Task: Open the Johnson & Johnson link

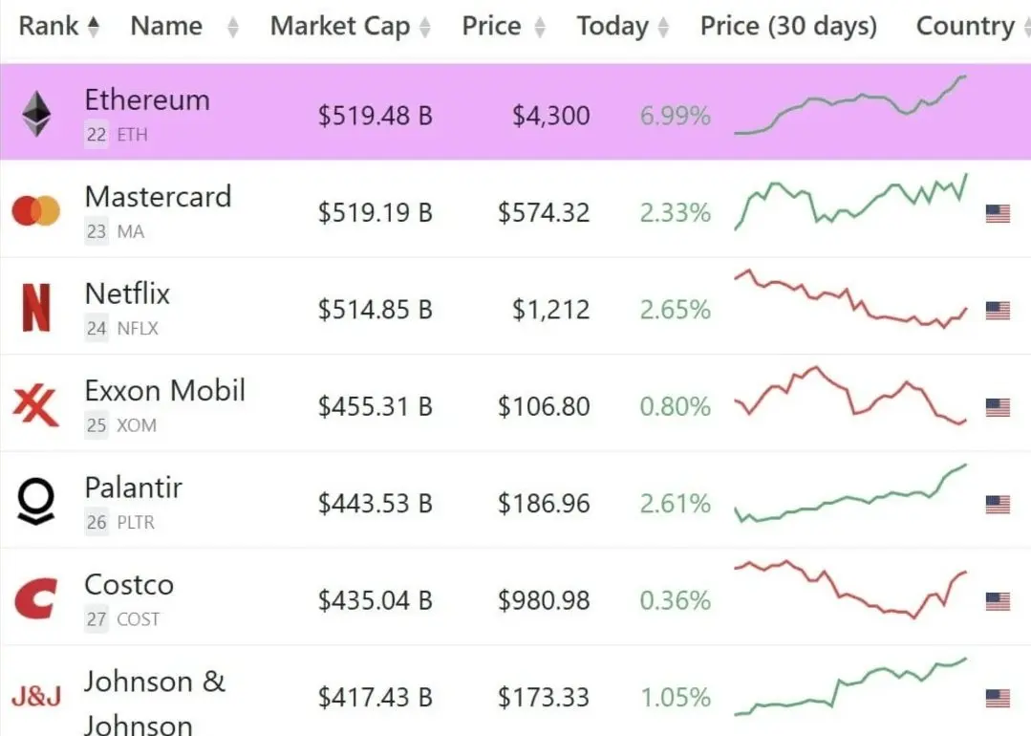Action: point(155,703)
